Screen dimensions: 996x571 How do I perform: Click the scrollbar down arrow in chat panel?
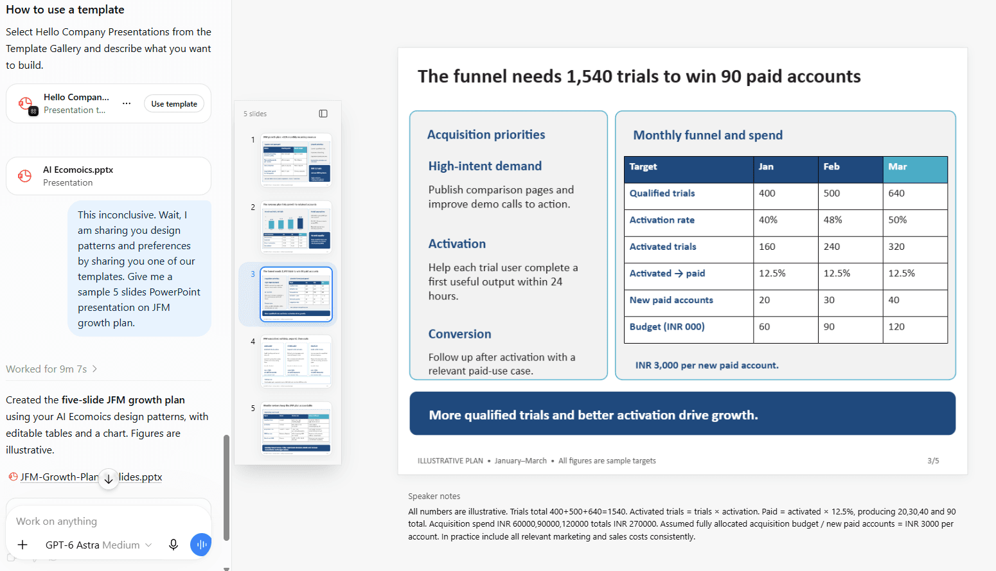click(x=226, y=568)
